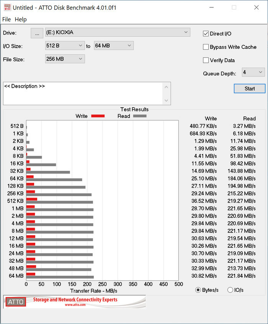Viewport: 268px width, 324px height.
Task: Open the (E:) KIOXIA drive dropdown
Action: point(118,33)
